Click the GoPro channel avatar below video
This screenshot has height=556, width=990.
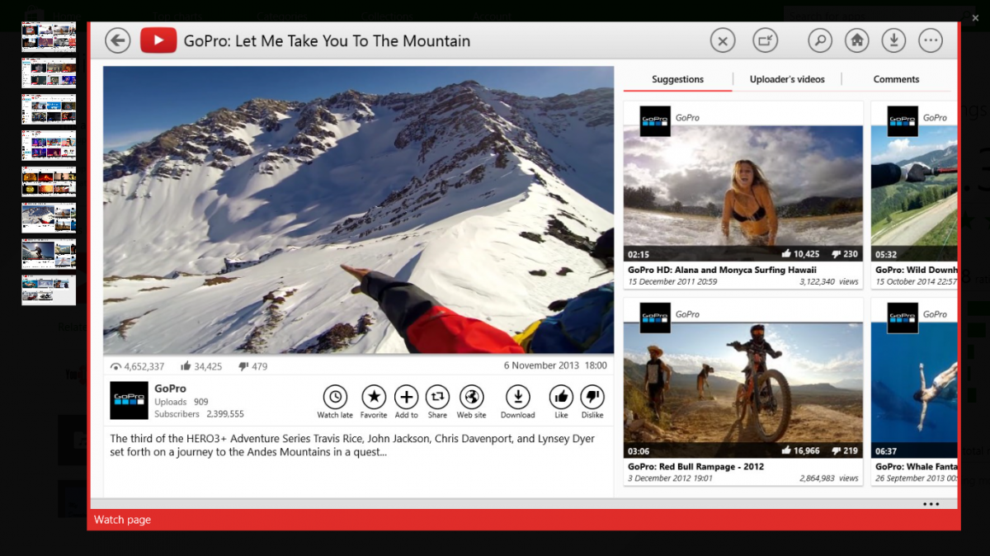pyautogui.click(x=130, y=401)
